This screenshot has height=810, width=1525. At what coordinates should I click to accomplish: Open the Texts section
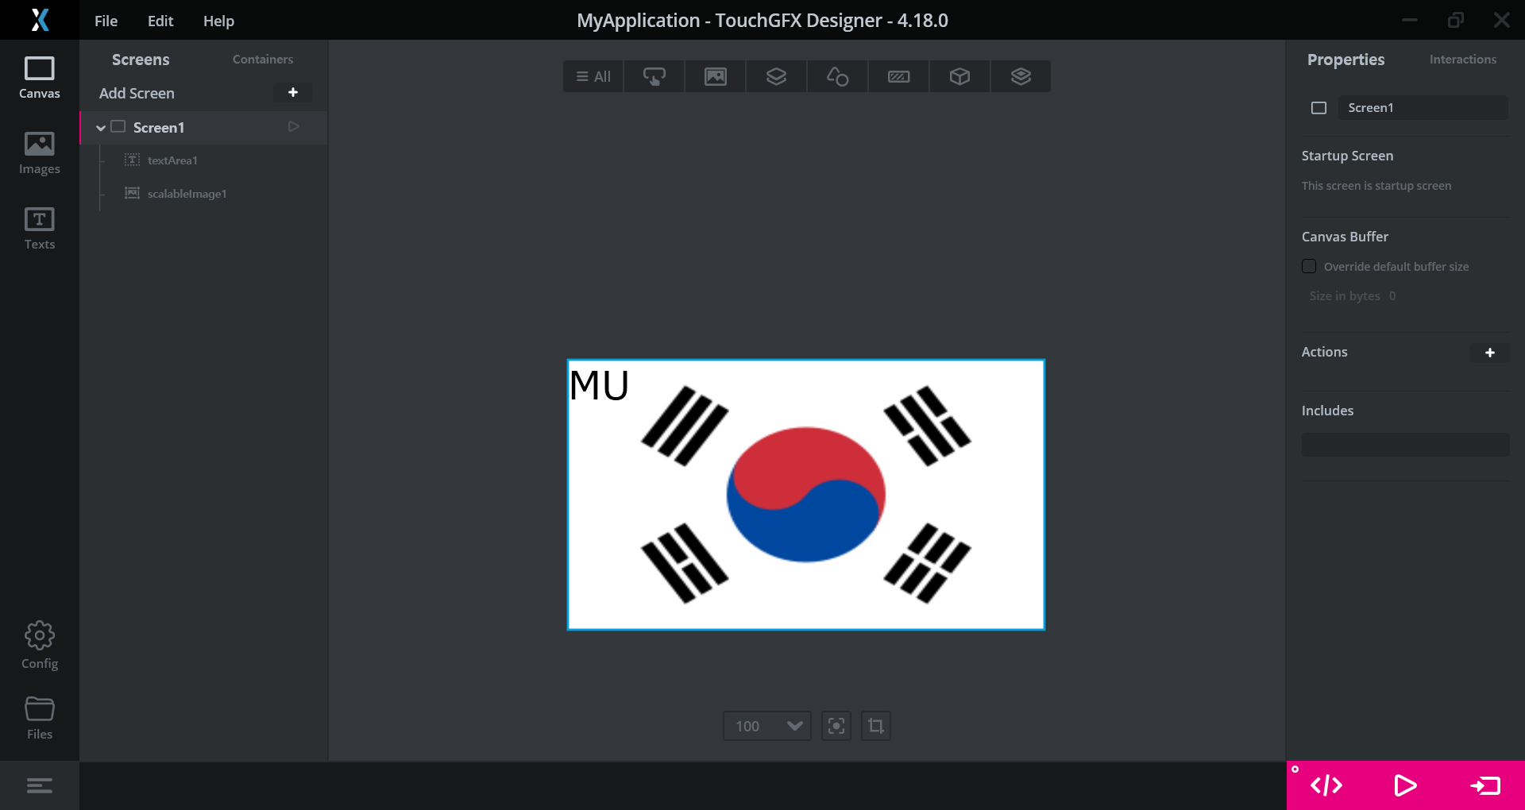coord(40,229)
